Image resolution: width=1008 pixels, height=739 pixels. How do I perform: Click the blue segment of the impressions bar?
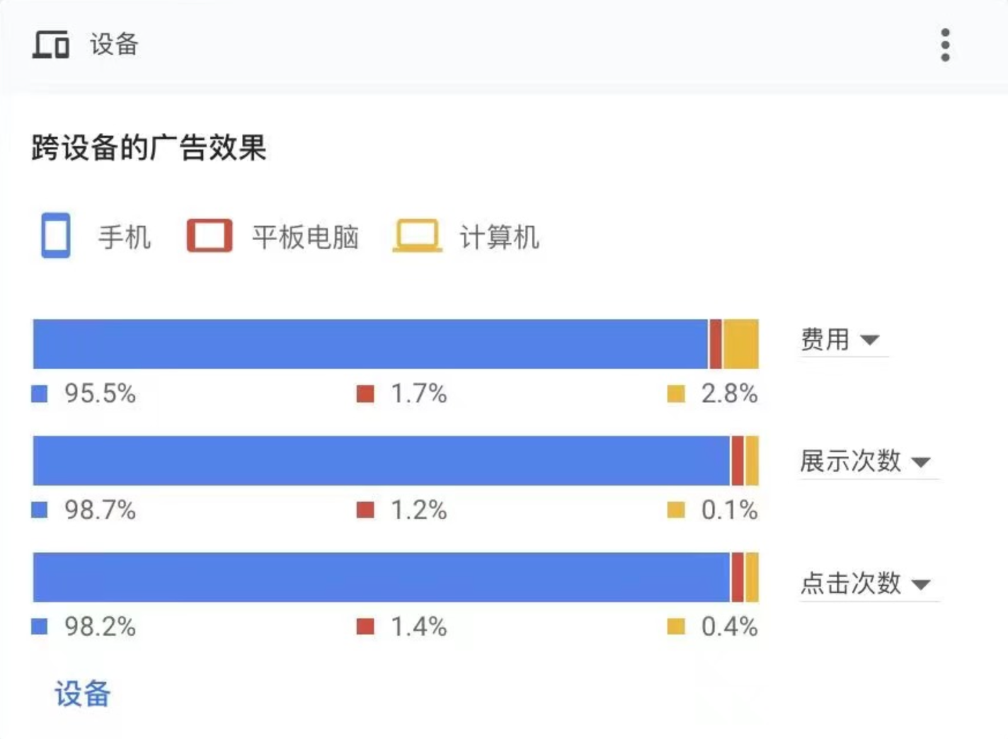[381, 461]
